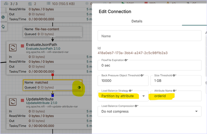Click the Size Threshold info icon

coord(174,75)
